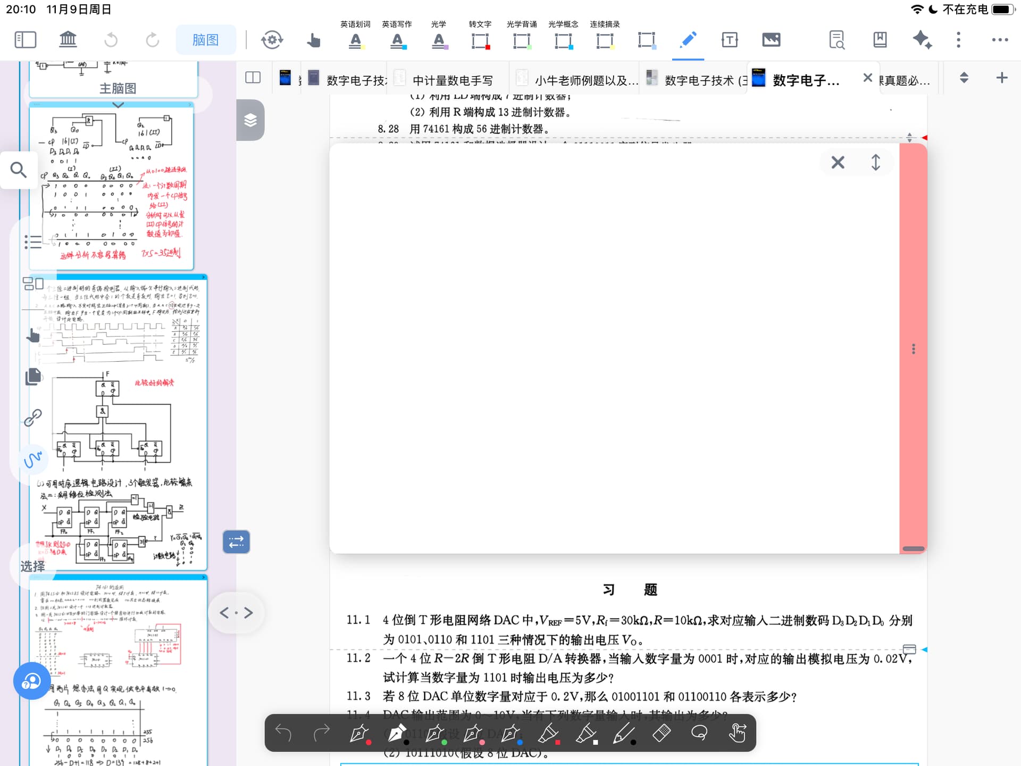The width and height of the screenshot is (1021, 766).
Task: Toggle split view next to tabs
Action: coord(253,78)
